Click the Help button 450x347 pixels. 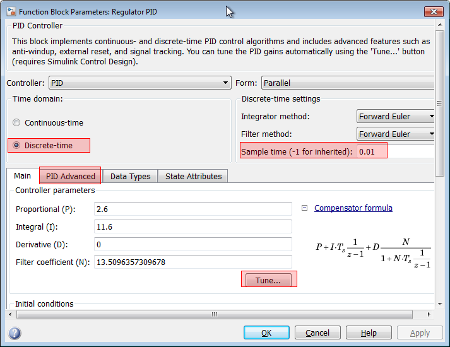[369, 333]
